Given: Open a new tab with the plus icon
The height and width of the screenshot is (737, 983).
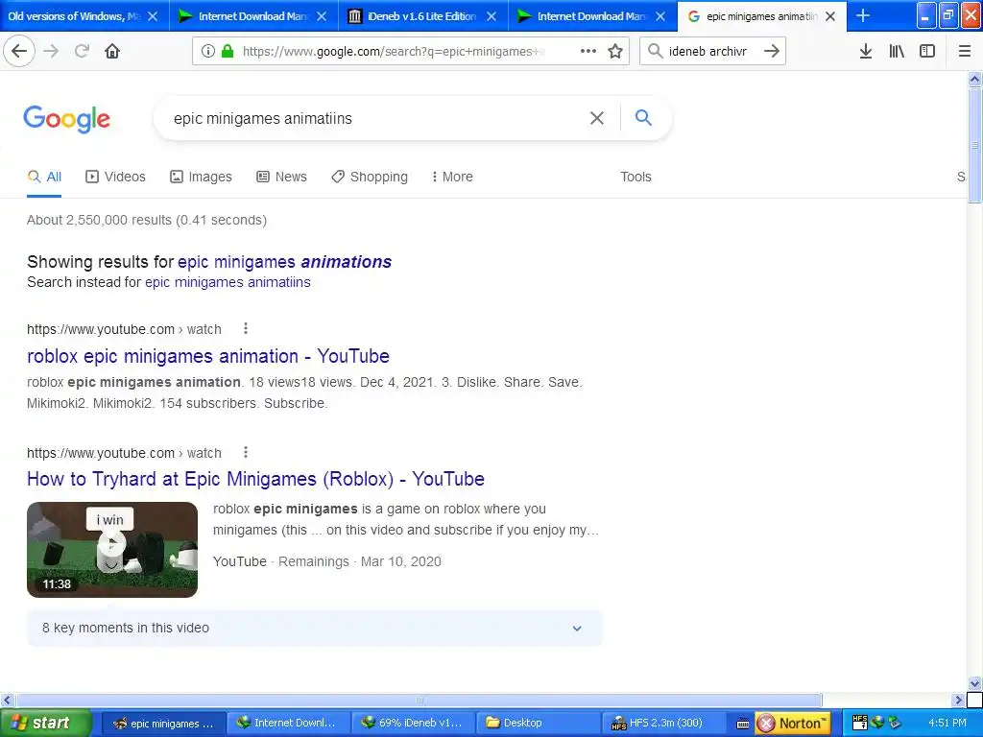Looking at the screenshot, I should coord(863,15).
